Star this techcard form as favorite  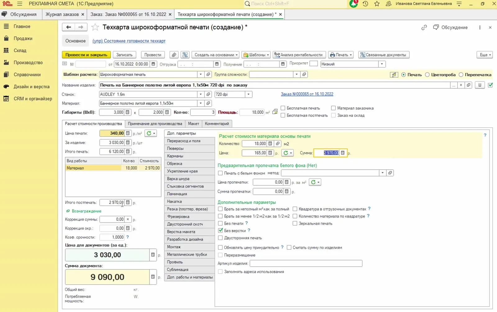(x=95, y=27)
